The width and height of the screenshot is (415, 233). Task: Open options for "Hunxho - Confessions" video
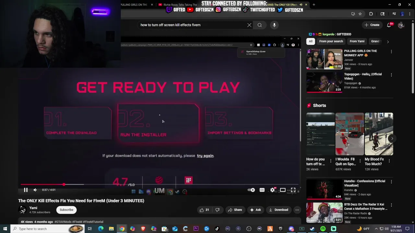pos(391,182)
